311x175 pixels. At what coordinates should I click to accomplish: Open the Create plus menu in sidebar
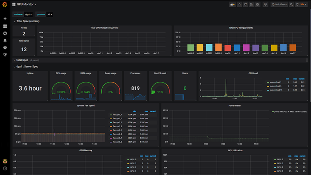(x=5, y=19)
